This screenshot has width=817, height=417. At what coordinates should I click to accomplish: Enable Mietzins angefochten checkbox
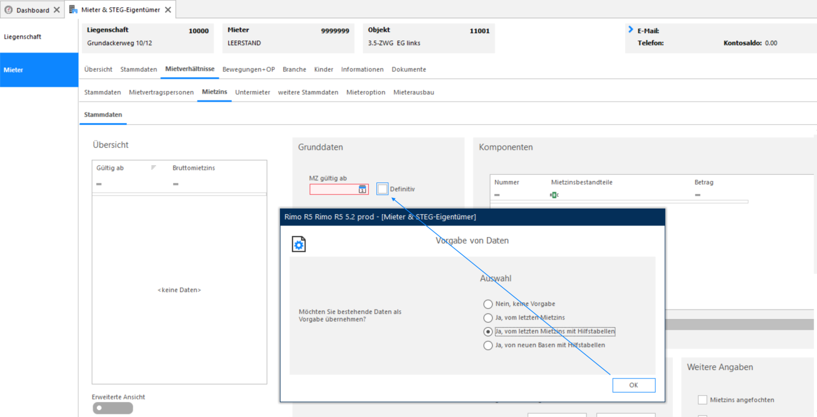[703, 400]
